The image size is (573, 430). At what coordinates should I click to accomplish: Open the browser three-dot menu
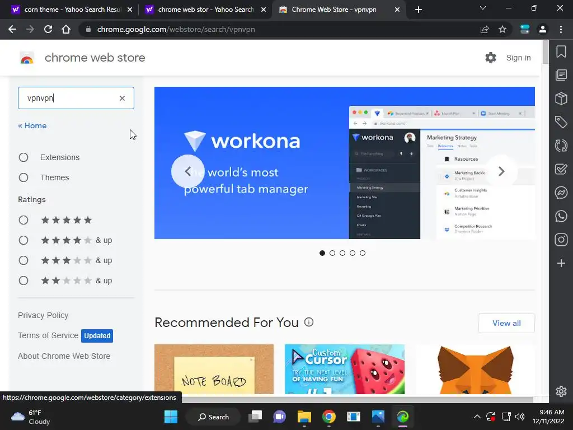561,29
